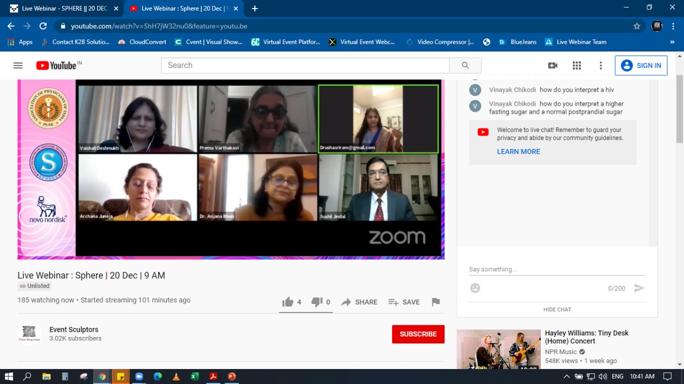The image size is (684, 384).
Task: Like the video with thumbs up
Action: click(x=288, y=302)
